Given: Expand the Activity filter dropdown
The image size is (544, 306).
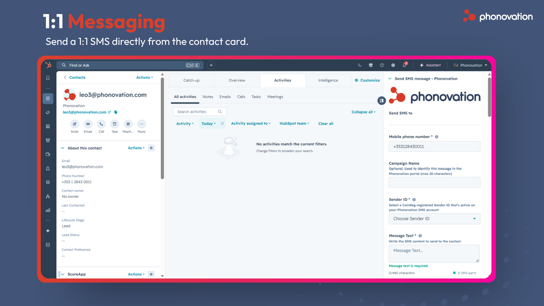Looking at the screenshot, I should (x=185, y=124).
